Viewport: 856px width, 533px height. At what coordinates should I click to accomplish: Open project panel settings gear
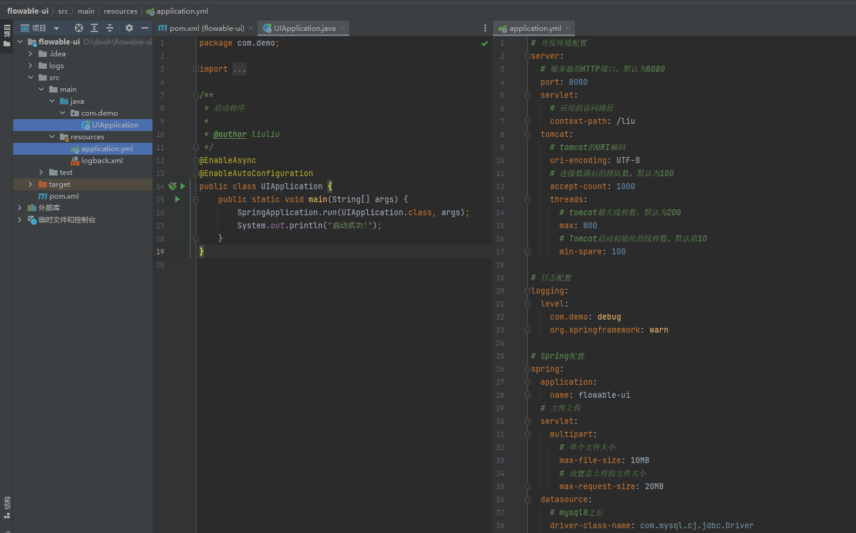click(x=129, y=28)
